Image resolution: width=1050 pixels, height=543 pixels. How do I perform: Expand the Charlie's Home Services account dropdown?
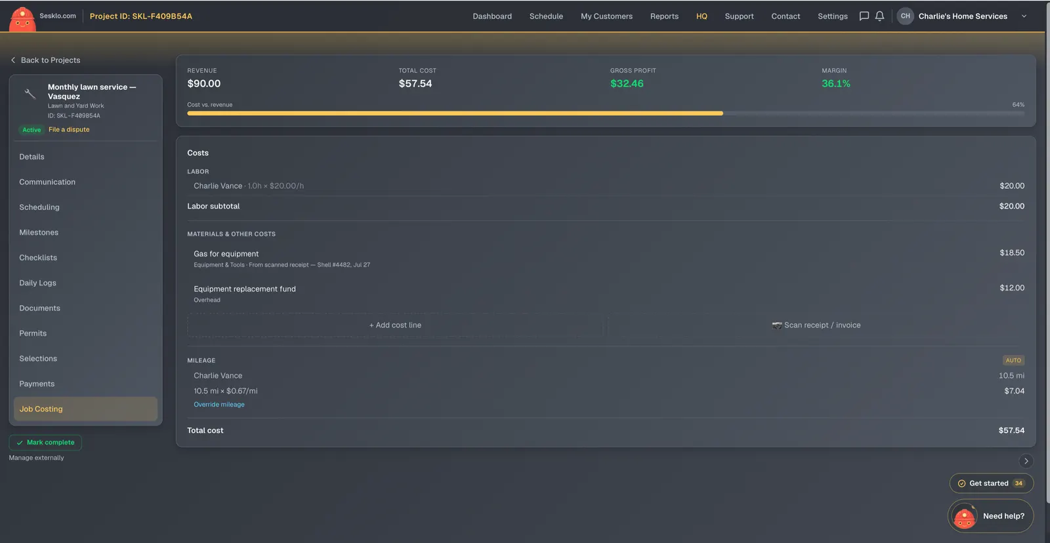point(1024,16)
